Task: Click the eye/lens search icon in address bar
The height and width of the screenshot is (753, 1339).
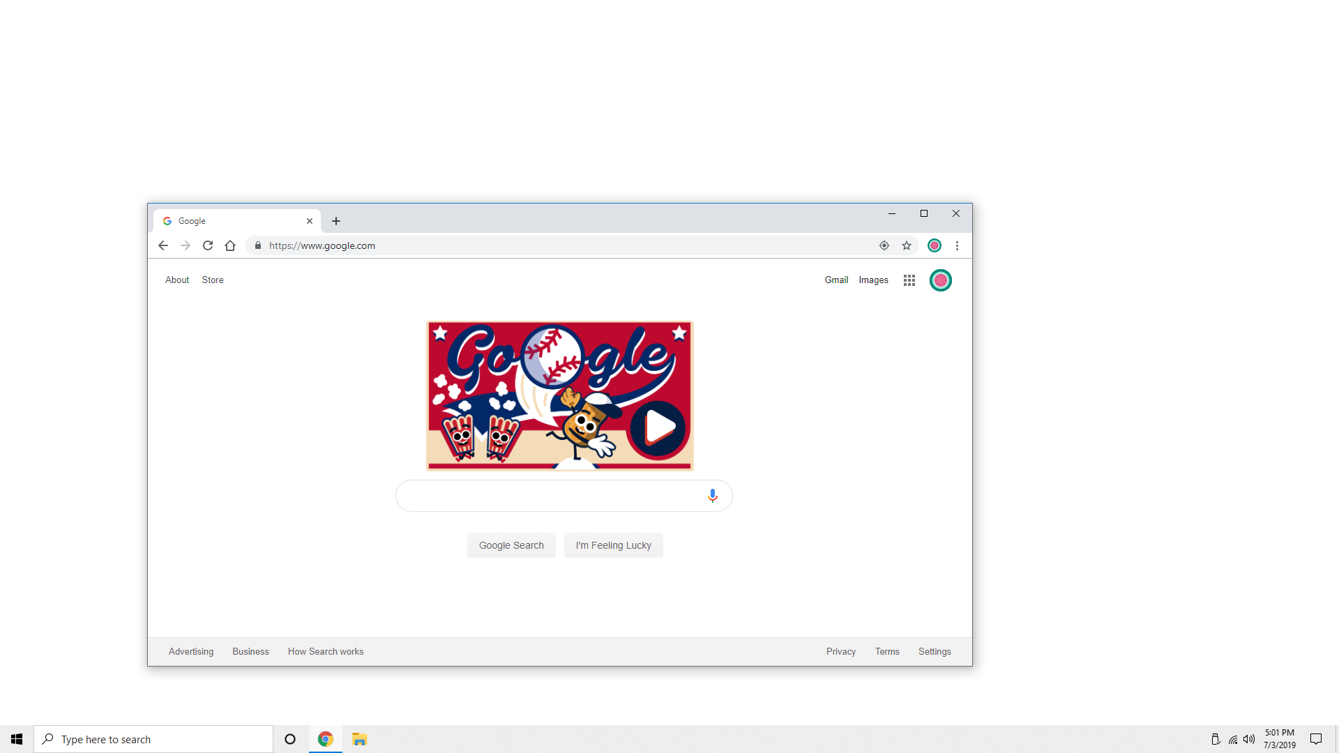Action: point(884,245)
